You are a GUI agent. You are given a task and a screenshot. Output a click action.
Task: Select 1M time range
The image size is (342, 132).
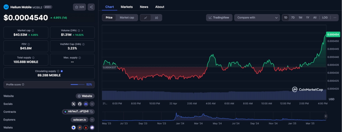click(x=300, y=18)
